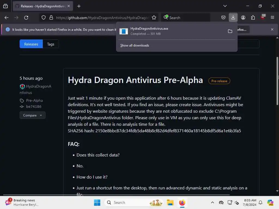This screenshot has height=209, width=279.
Task: Open the Firefox hamburger application menu
Action: [272, 17]
